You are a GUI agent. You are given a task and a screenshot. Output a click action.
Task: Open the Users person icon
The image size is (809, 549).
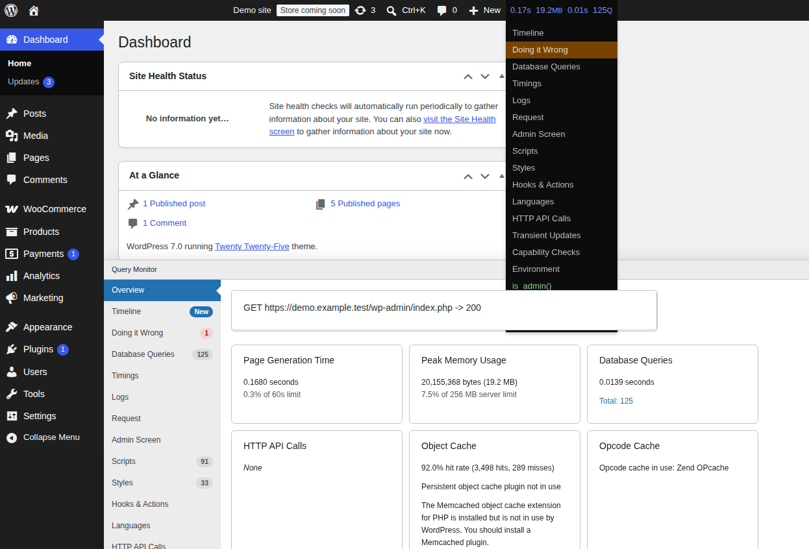(x=12, y=372)
